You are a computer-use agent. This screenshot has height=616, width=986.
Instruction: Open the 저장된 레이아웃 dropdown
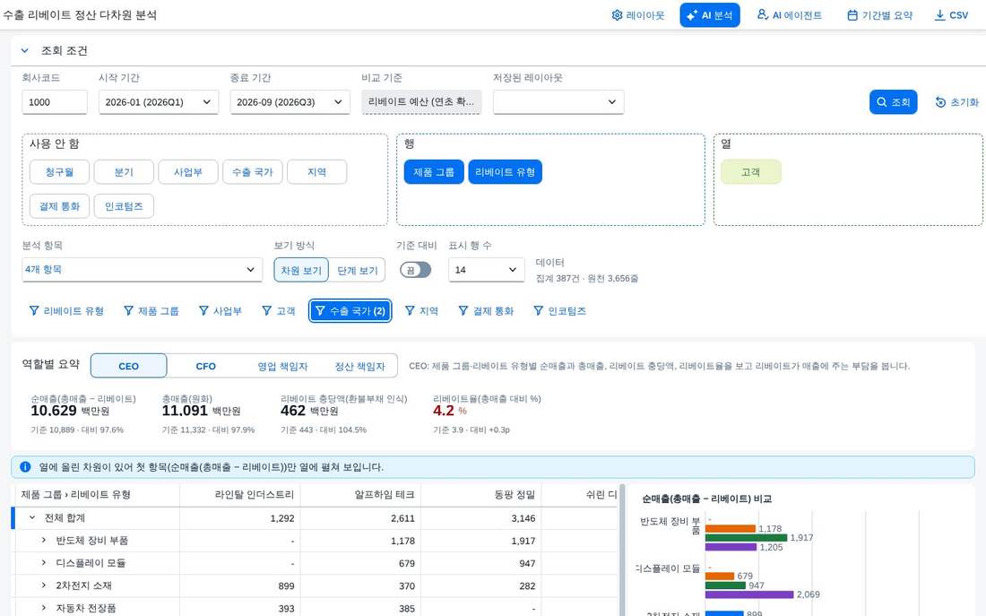558,102
